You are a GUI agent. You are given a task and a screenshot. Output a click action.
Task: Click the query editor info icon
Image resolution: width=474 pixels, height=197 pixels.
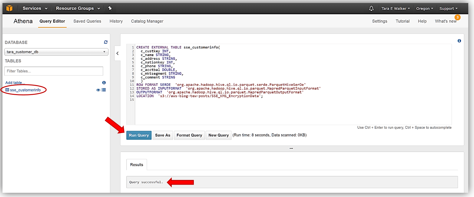point(459,40)
